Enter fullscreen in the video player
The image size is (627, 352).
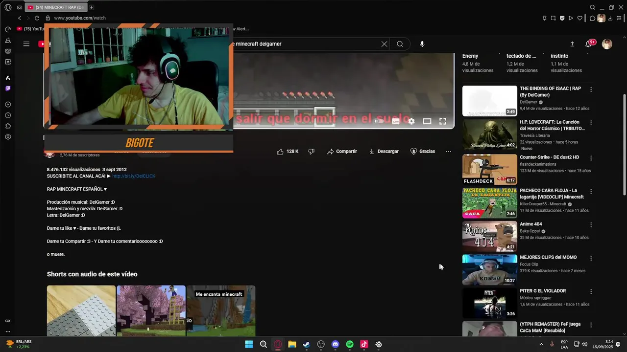pos(443,121)
